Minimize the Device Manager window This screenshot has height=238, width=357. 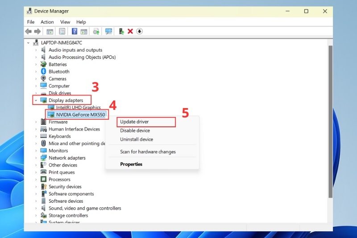pyautogui.click(x=288, y=11)
